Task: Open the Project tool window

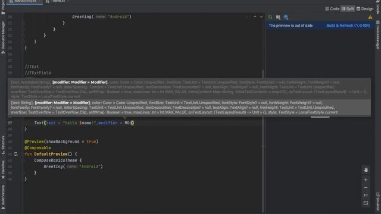Action: (3, 7)
